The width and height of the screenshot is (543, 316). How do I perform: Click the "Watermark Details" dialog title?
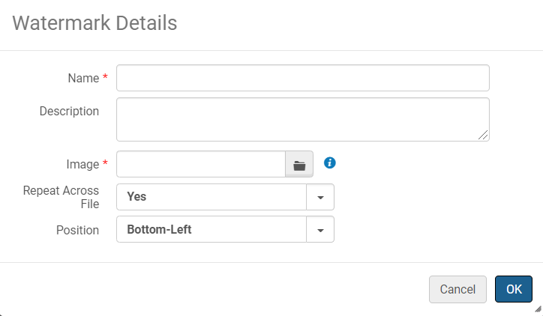[x=94, y=23]
